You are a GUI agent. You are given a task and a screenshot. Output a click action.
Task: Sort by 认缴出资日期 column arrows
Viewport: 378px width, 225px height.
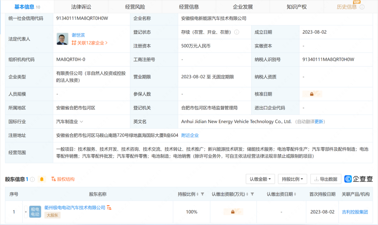(295, 194)
